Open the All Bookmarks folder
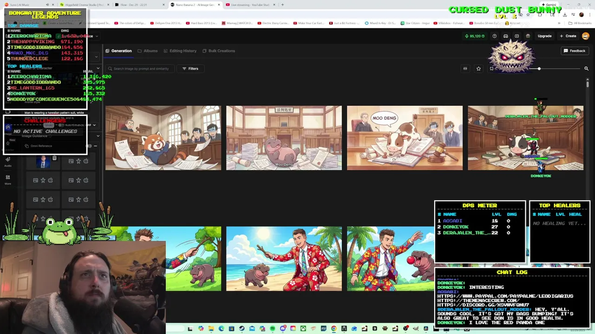Viewport: 595px width, 334px height. click(580, 23)
